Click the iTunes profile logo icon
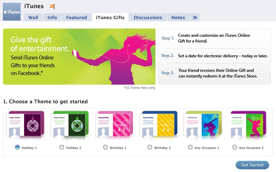The width and height of the screenshot is (276, 172). pos(12,12)
